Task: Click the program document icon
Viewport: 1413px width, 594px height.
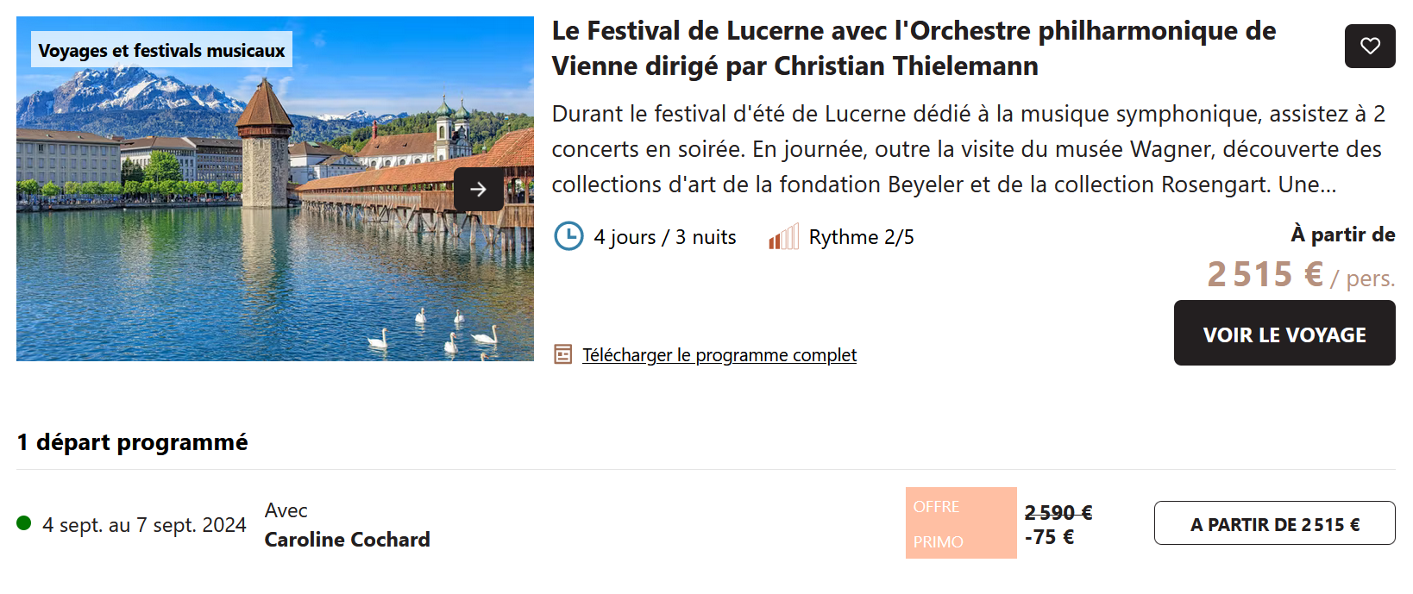Action: (563, 354)
